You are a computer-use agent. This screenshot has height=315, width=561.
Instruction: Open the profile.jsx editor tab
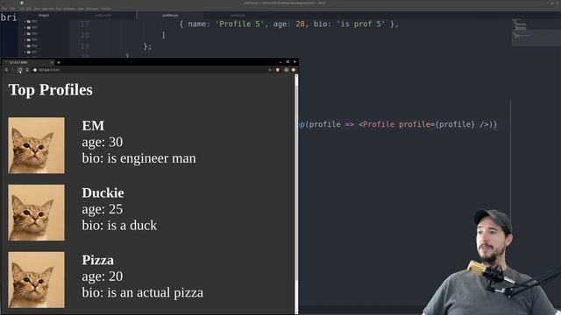pyautogui.click(x=238, y=16)
